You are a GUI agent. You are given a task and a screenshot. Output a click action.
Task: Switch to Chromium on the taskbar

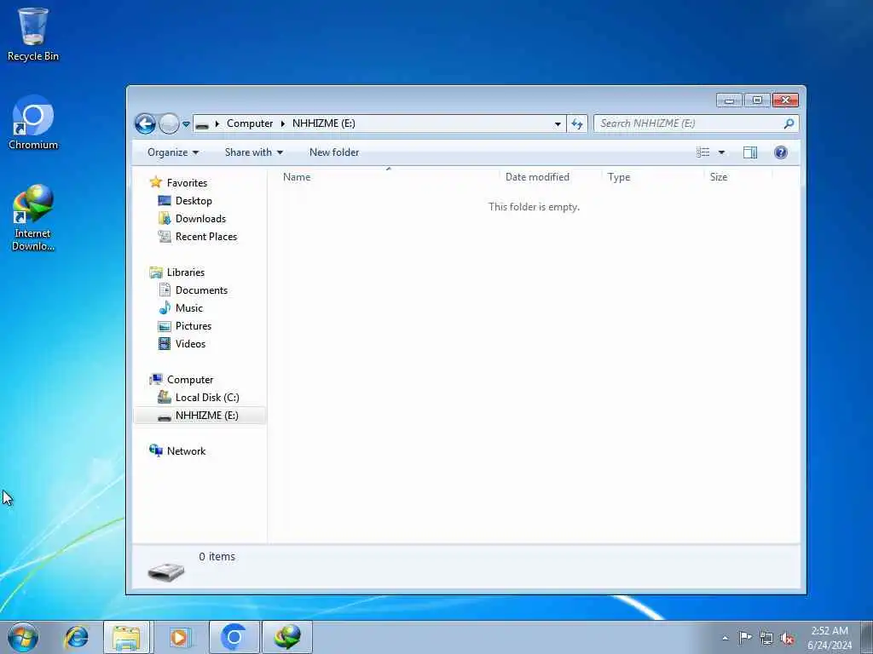234,637
